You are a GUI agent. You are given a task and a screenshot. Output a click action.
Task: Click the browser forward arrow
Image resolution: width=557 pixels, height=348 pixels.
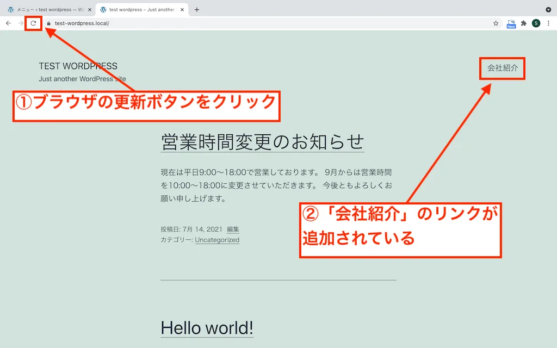pyautogui.click(x=21, y=23)
